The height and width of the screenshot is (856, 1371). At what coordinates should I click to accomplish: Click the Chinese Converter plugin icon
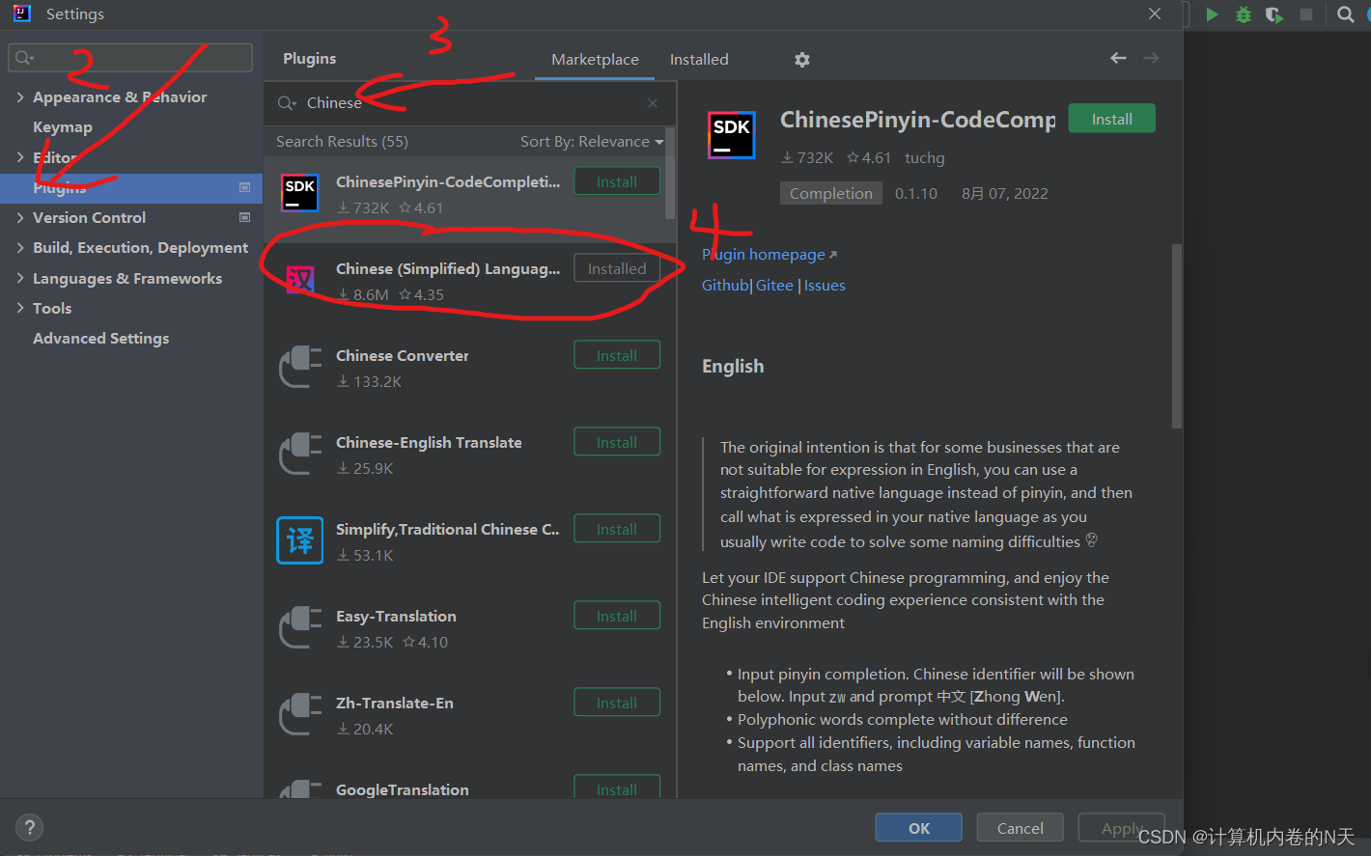299,367
